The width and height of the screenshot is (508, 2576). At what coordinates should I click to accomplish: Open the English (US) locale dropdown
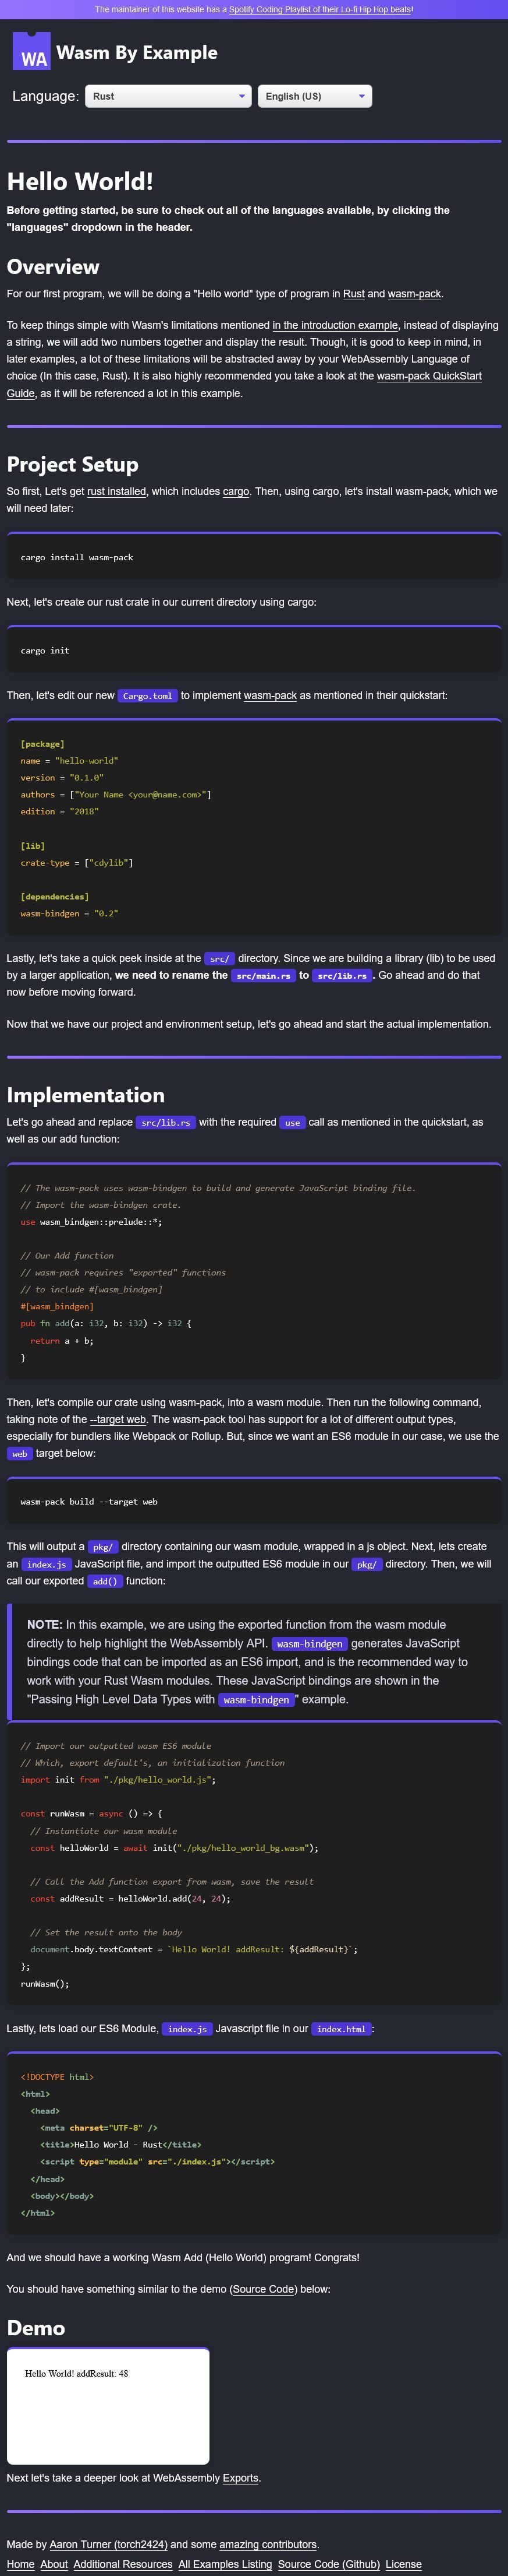(314, 96)
